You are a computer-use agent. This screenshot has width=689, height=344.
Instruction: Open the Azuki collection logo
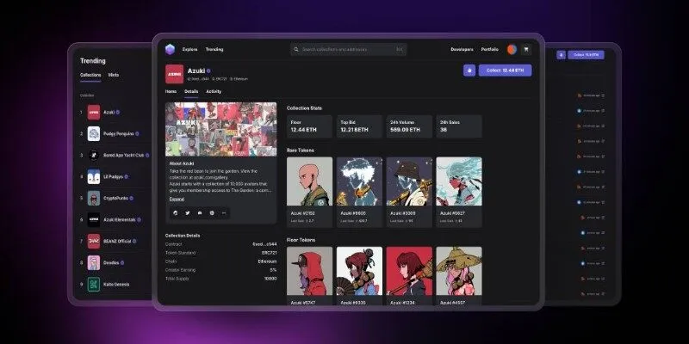tap(174, 74)
